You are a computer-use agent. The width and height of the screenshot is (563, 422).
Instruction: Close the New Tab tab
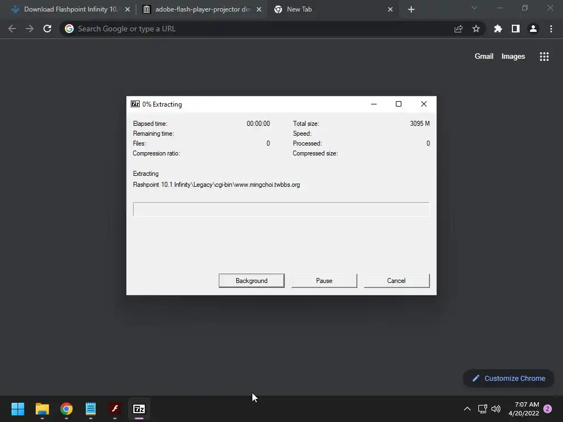(x=390, y=9)
